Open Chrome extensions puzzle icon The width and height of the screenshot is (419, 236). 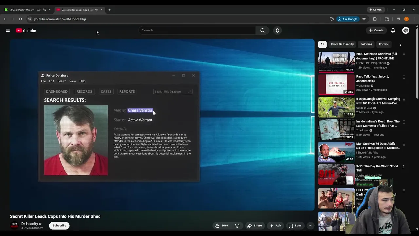375,19
